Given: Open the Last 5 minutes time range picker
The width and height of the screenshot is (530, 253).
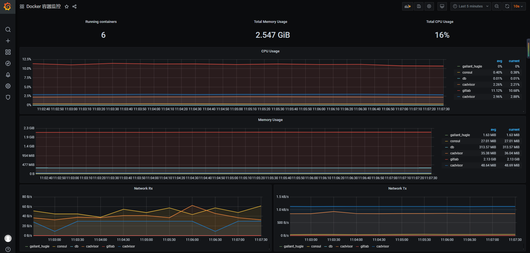Looking at the screenshot, I should (470, 6).
